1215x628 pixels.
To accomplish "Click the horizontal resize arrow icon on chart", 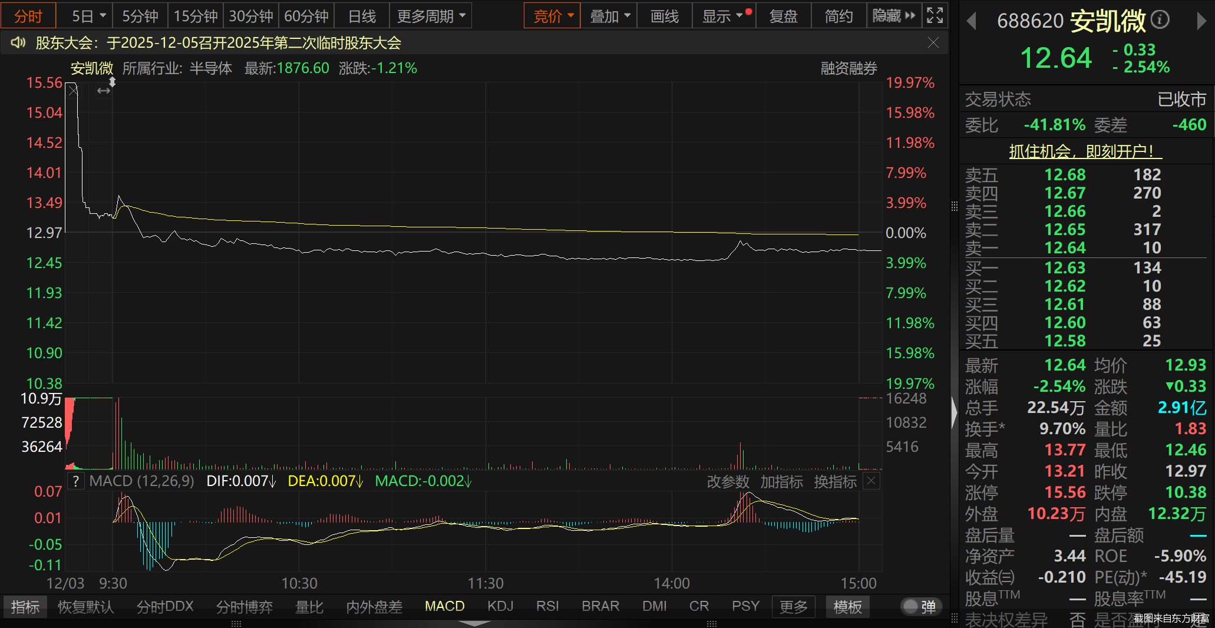I will coord(104,91).
